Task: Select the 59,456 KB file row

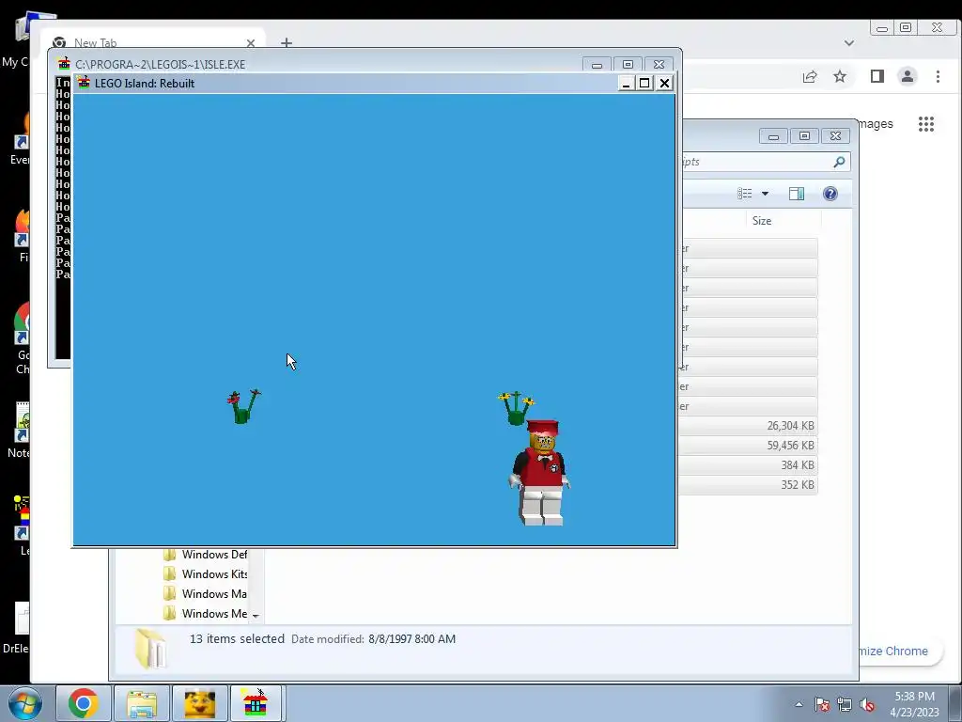Action: tap(750, 446)
